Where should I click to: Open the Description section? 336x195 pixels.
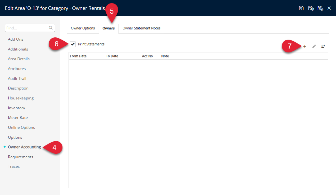click(x=18, y=88)
